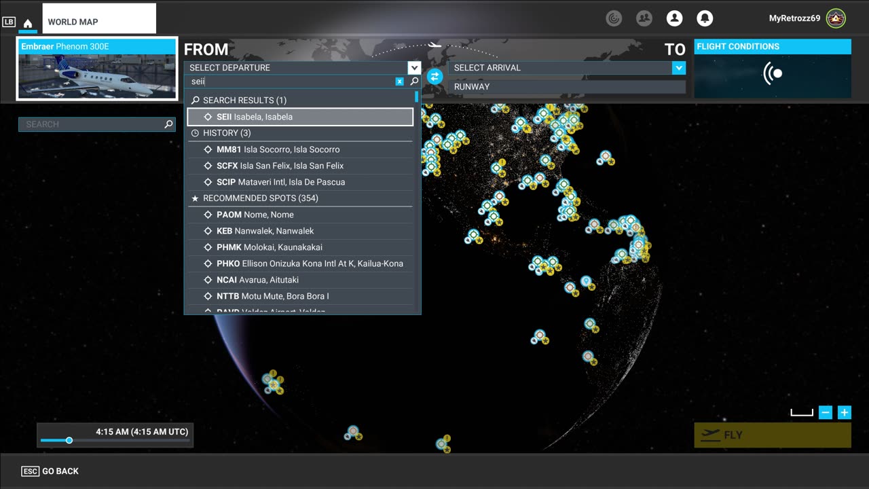Click Go Back at the bottom
Viewport: 869px width, 489px height.
pos(50,471)
